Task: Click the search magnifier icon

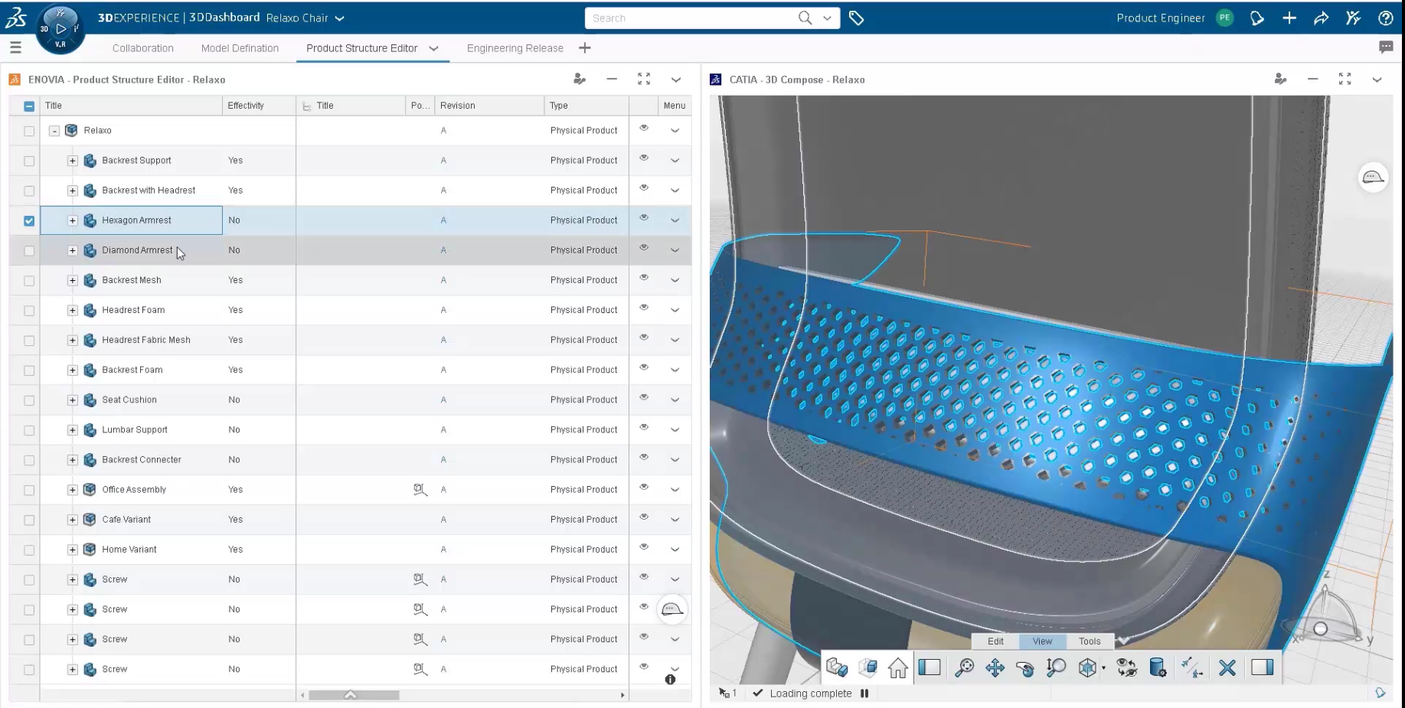Action: tap(805, 18)
